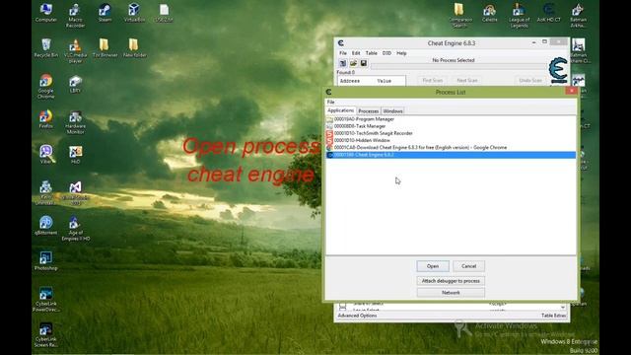Launch the qBittorrent desktop shortcut
631x355 pixels.
click(46, 226)
